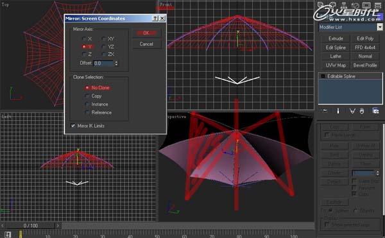Select the X mirror axis
This screenshot has width=385, height=238.
point(85,38)
